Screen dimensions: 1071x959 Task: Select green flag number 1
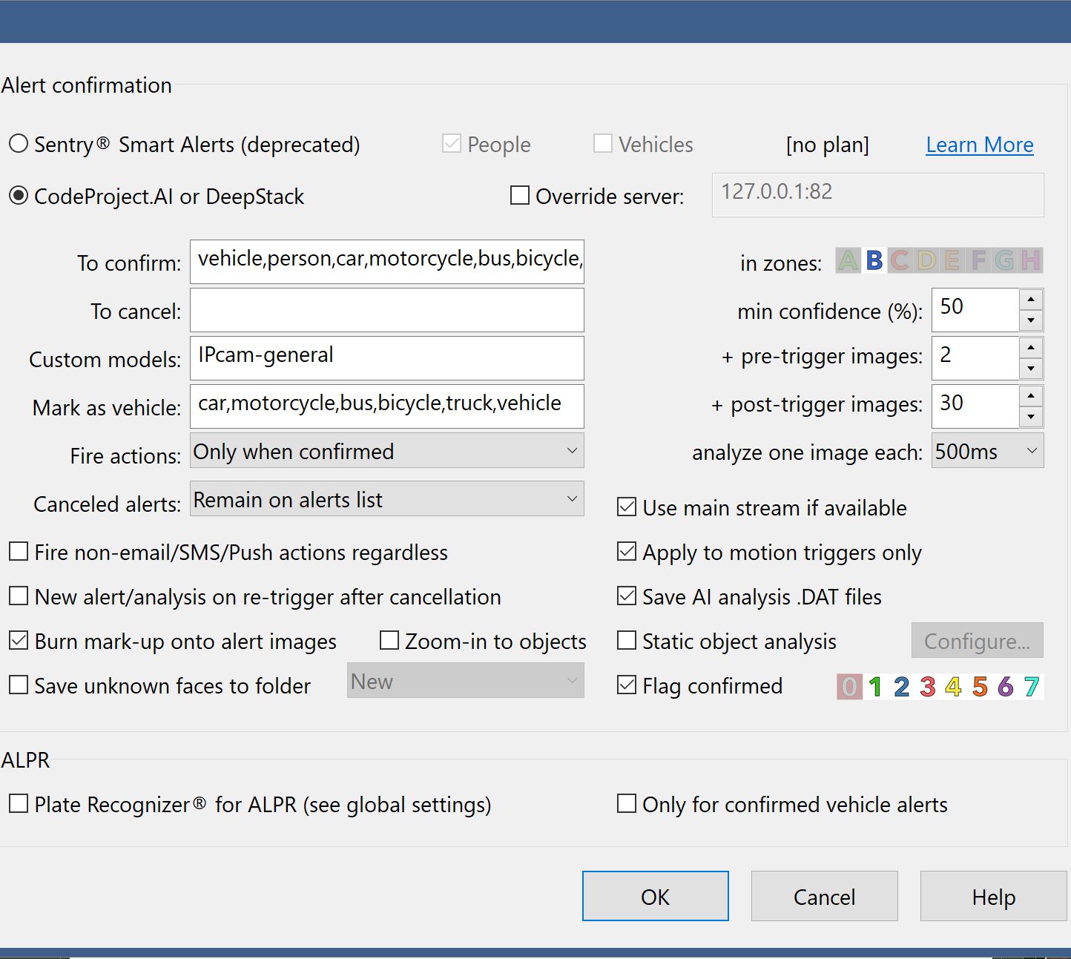[x=875, y=687]
